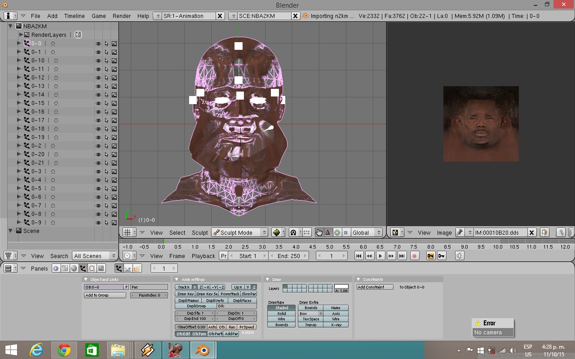Open the Outliner window type icon
The height and width of the screenshot is (359, 575).
pyautogui.click(x=10, y=256)
